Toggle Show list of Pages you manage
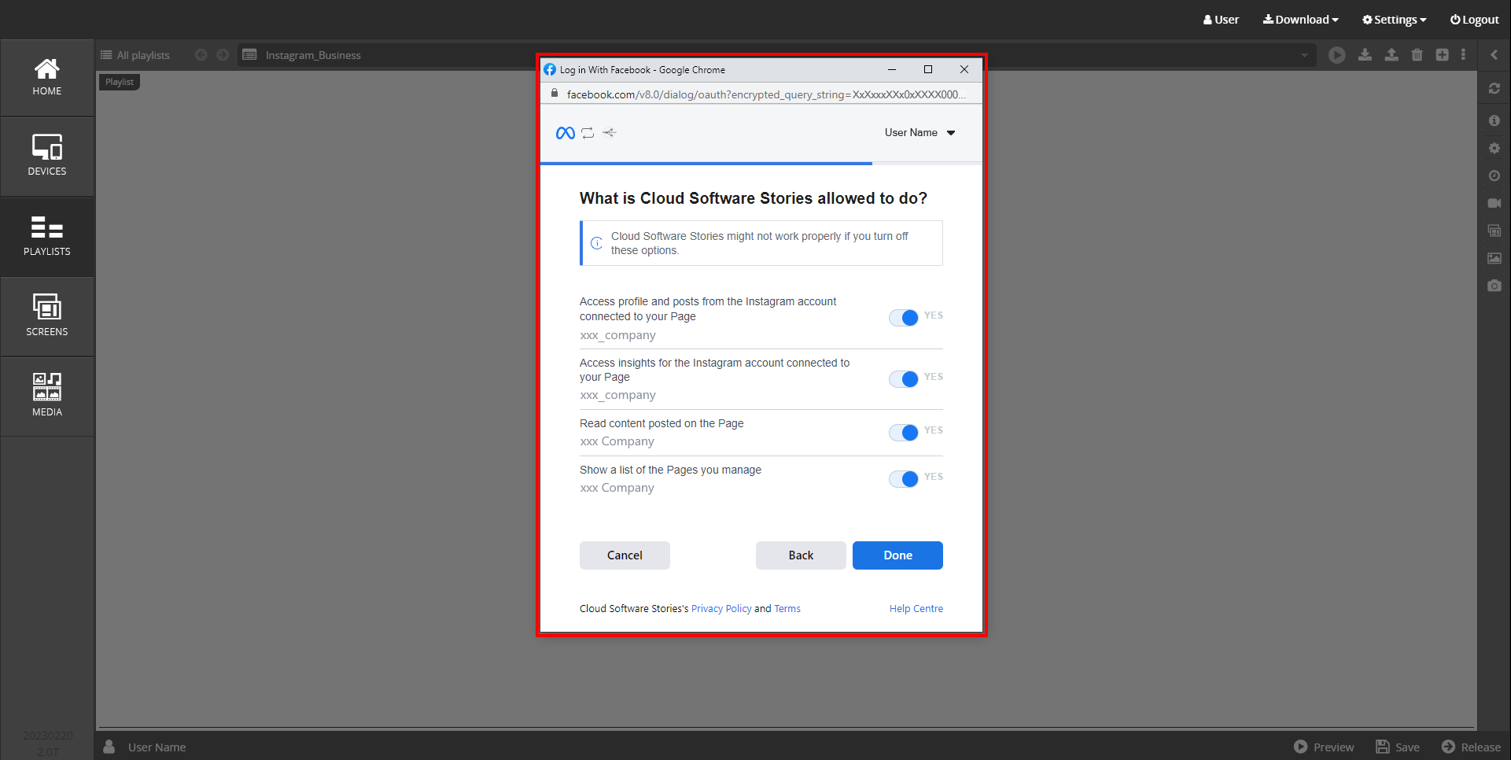Screen dimensions: 1511x760 (904, 479)
